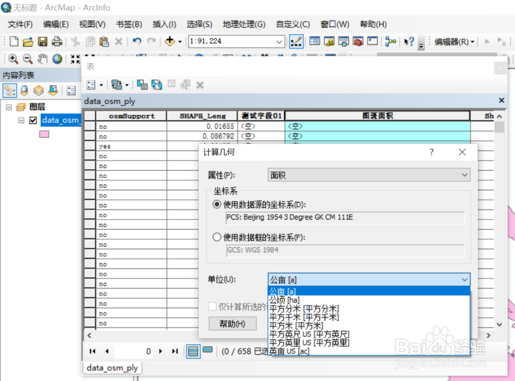515x381 pixels.
Task: Go to previous record in table
Action: tap(107, 351)
